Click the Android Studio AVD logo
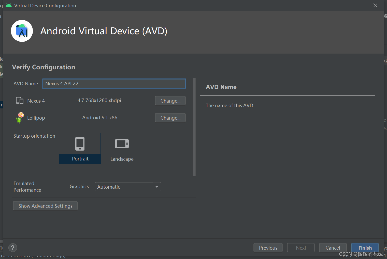This screenshot has height=259, width=387. [x=22, y=31]
